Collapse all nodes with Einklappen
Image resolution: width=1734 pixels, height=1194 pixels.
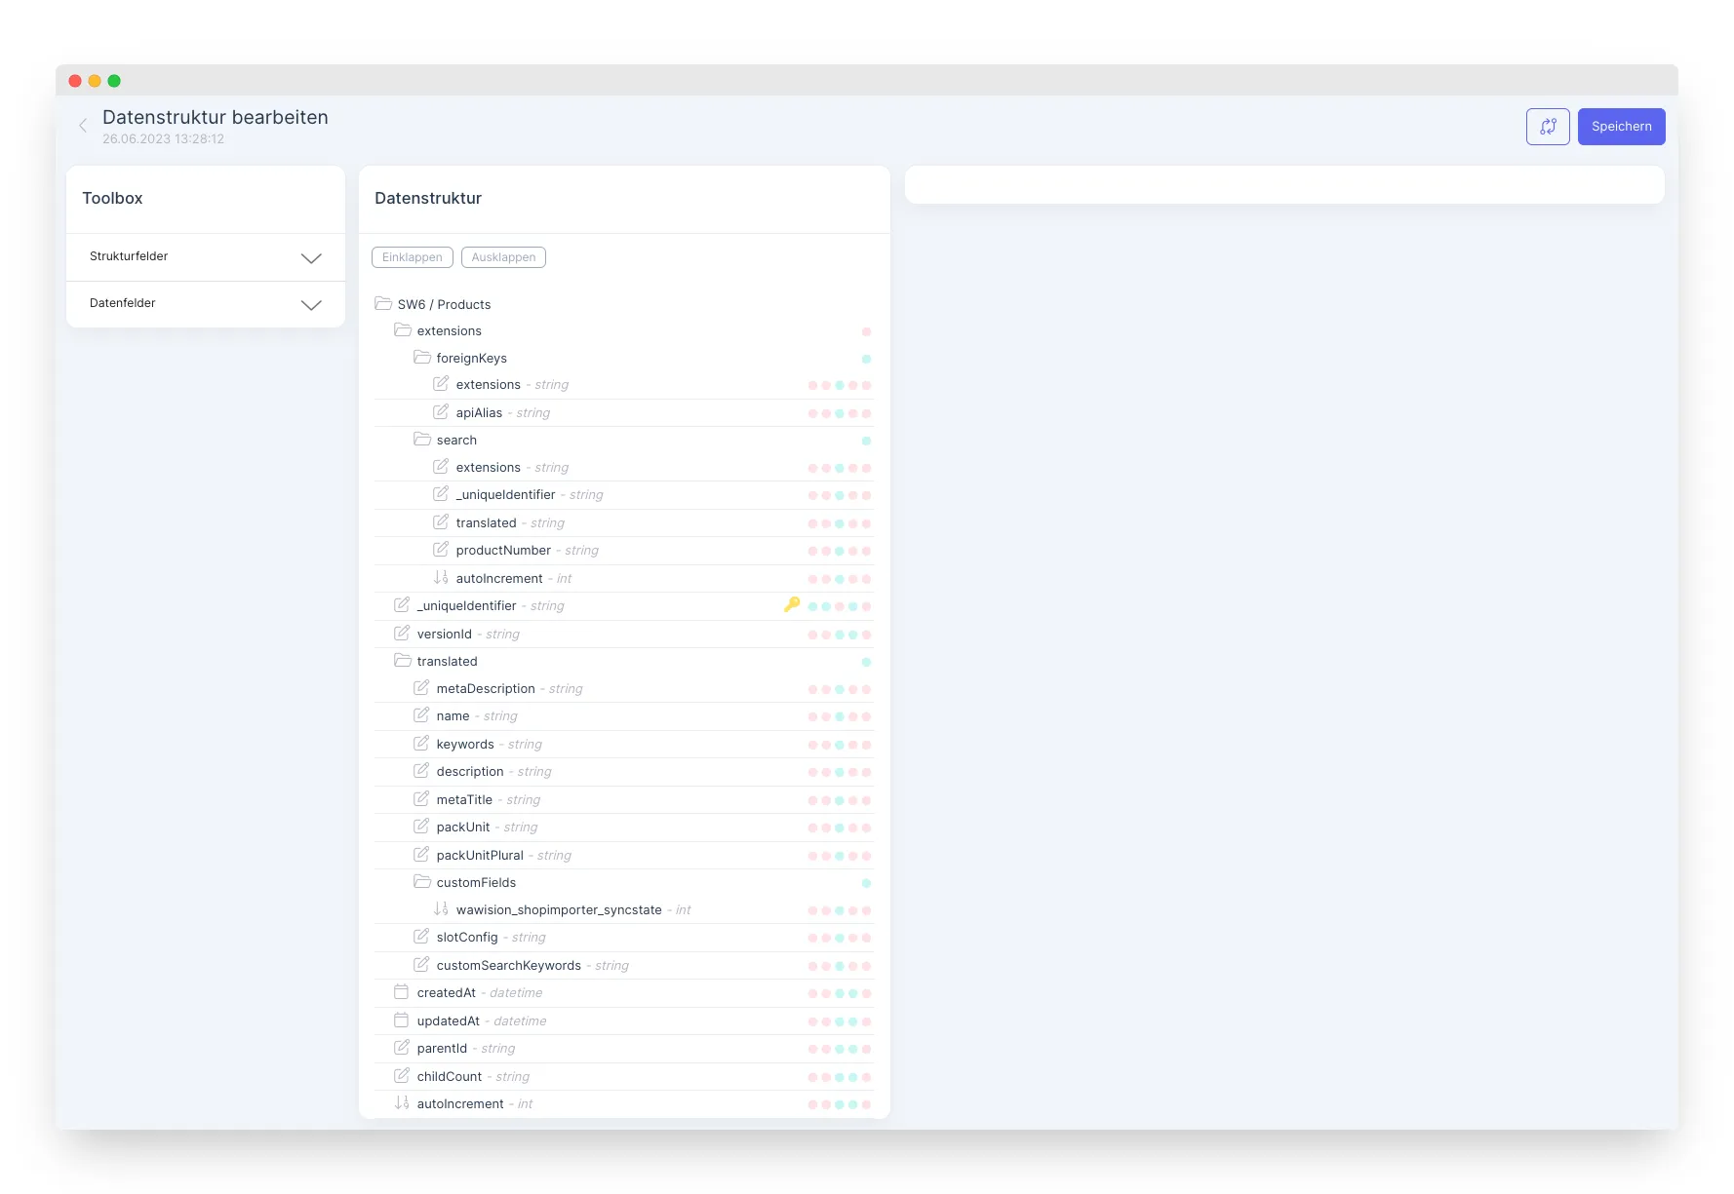click(412, 257)
